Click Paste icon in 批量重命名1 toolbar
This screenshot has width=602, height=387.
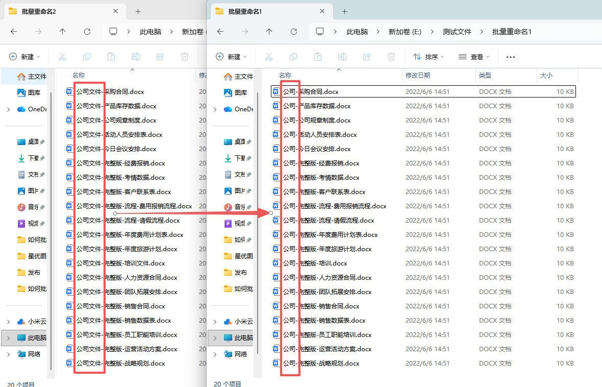[x=318, y=57]
